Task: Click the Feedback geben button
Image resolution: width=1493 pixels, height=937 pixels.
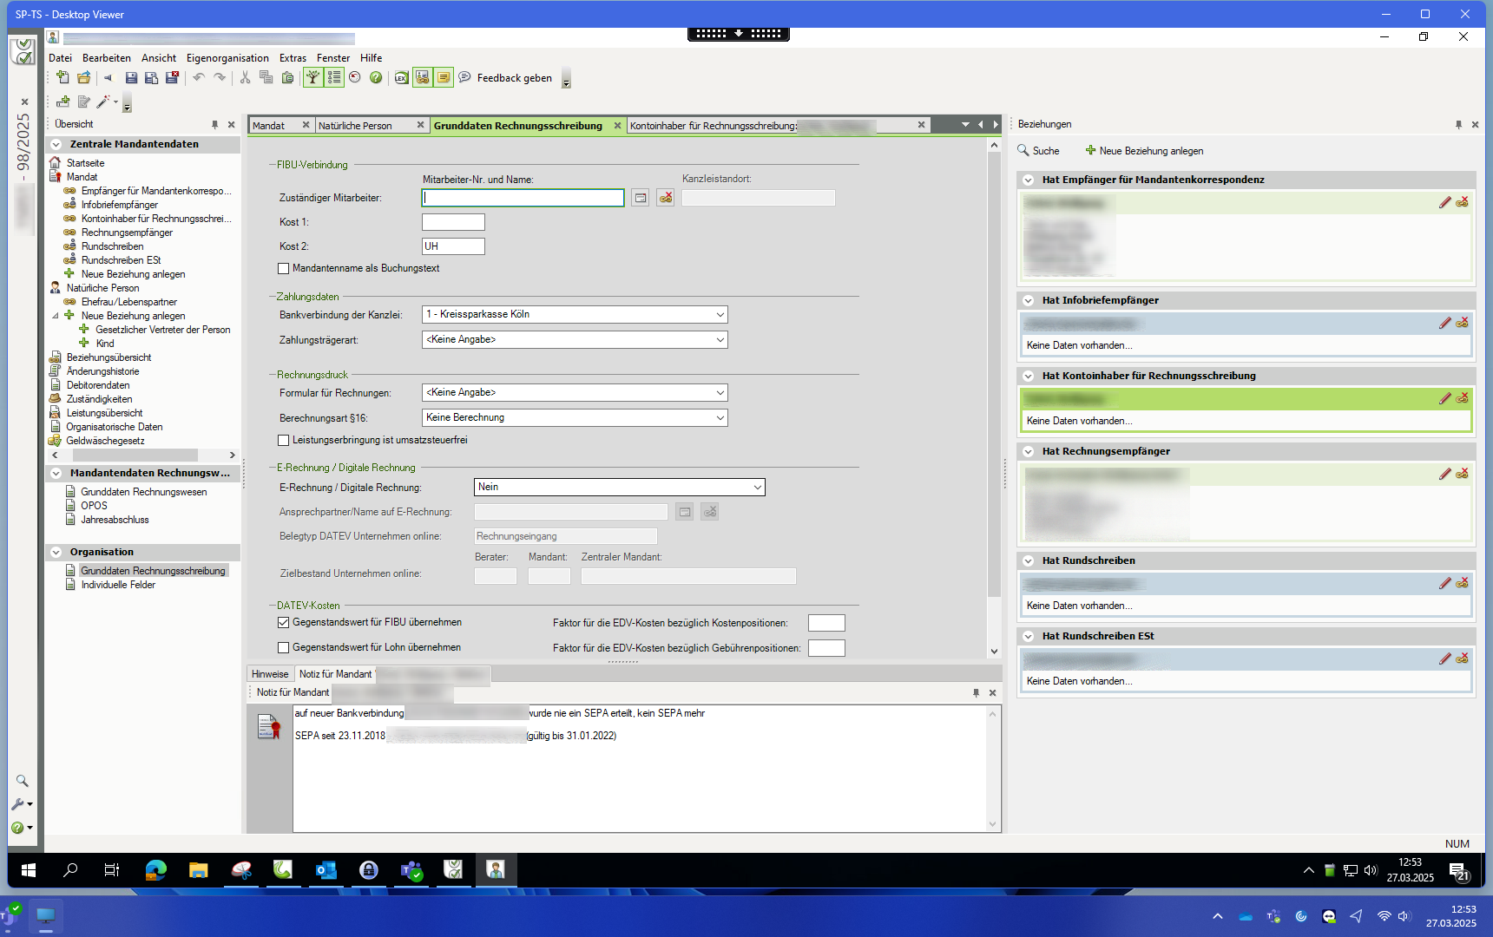Action: (x=514, y=78)
